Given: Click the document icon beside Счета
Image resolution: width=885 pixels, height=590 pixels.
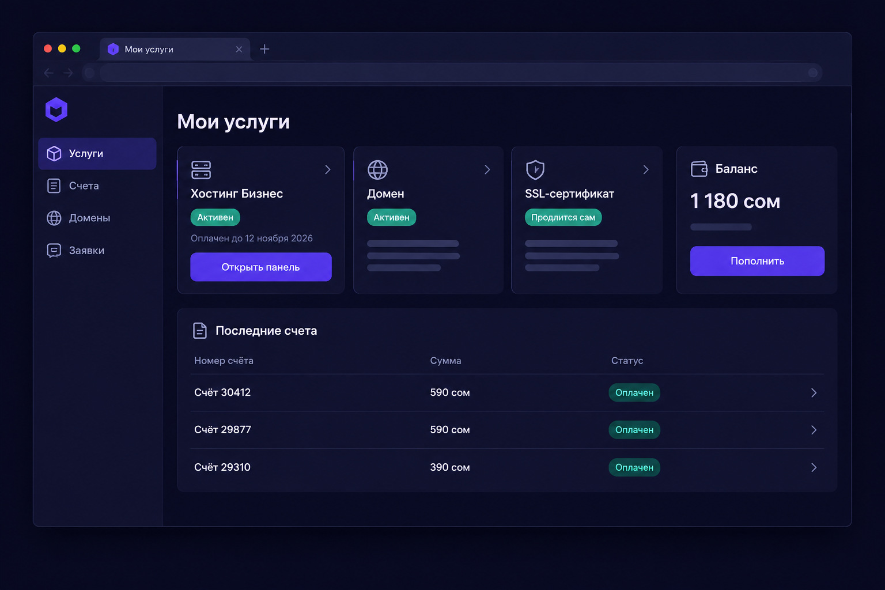Looking at the screenshot, I should tap(54, 186).
